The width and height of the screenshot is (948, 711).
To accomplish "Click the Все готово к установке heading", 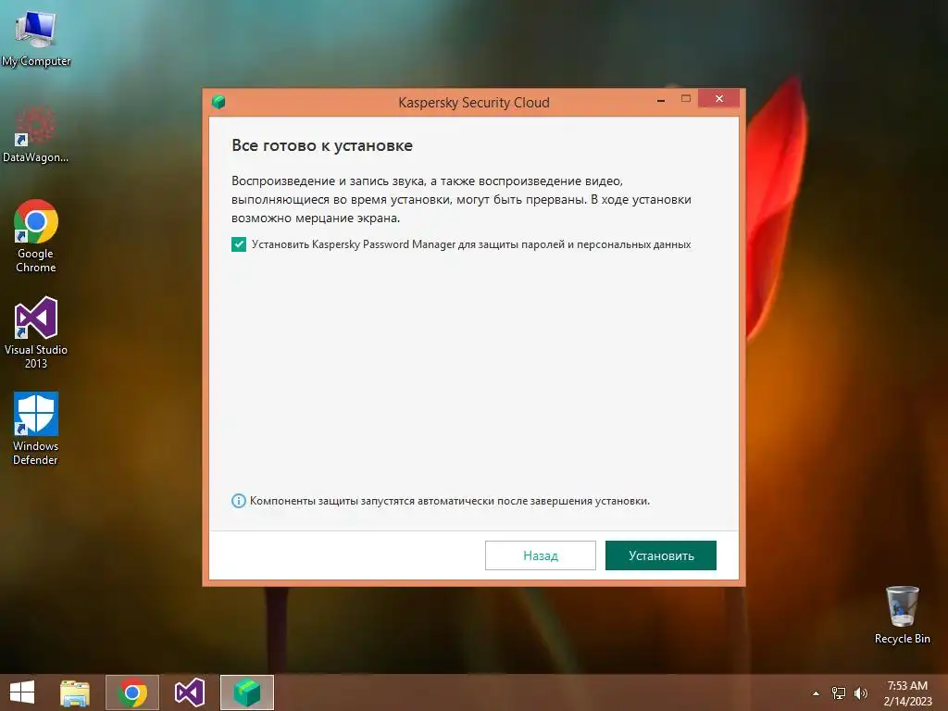I will click(x=321, y=145).
